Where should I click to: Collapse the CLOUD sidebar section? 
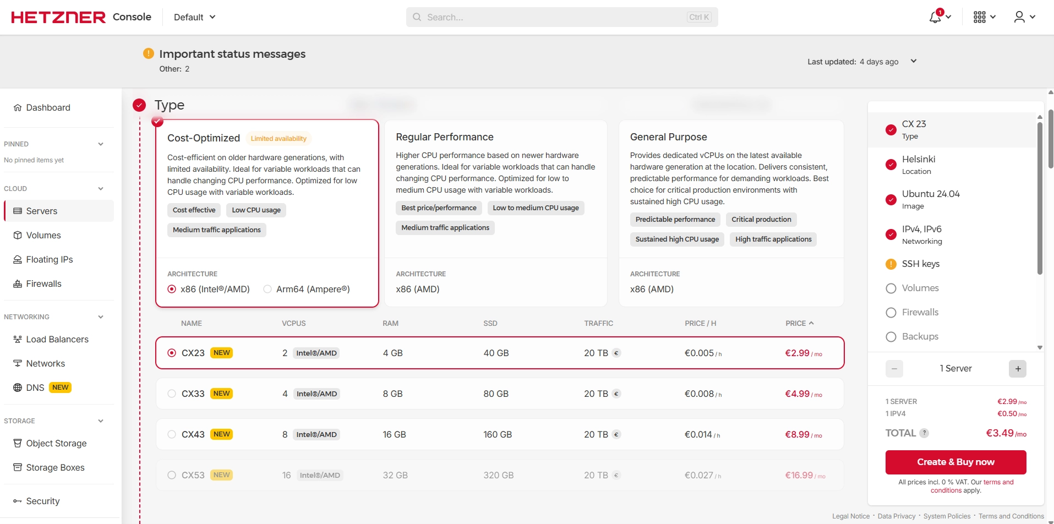(101, 189)
